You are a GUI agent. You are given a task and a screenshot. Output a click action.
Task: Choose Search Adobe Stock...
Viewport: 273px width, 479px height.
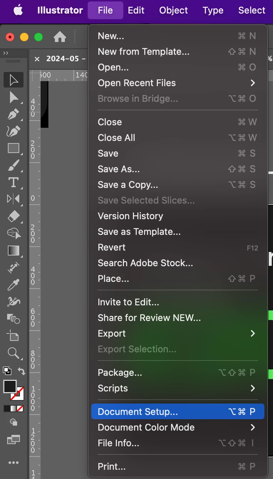(x=177, y=263)
